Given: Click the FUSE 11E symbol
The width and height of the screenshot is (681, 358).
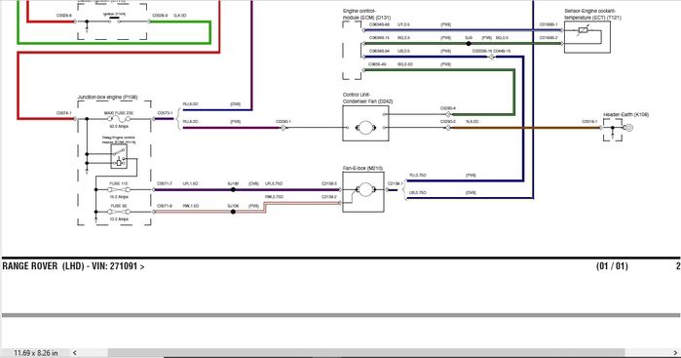Looking at the screenshot, I should pyautogui.click(x=119, y=189).
